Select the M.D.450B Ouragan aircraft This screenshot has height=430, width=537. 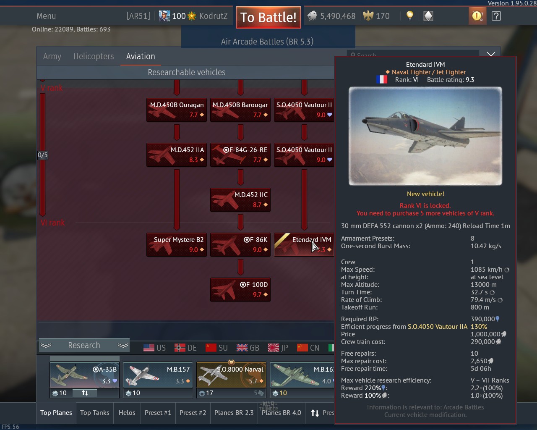[x=177, y=110]
